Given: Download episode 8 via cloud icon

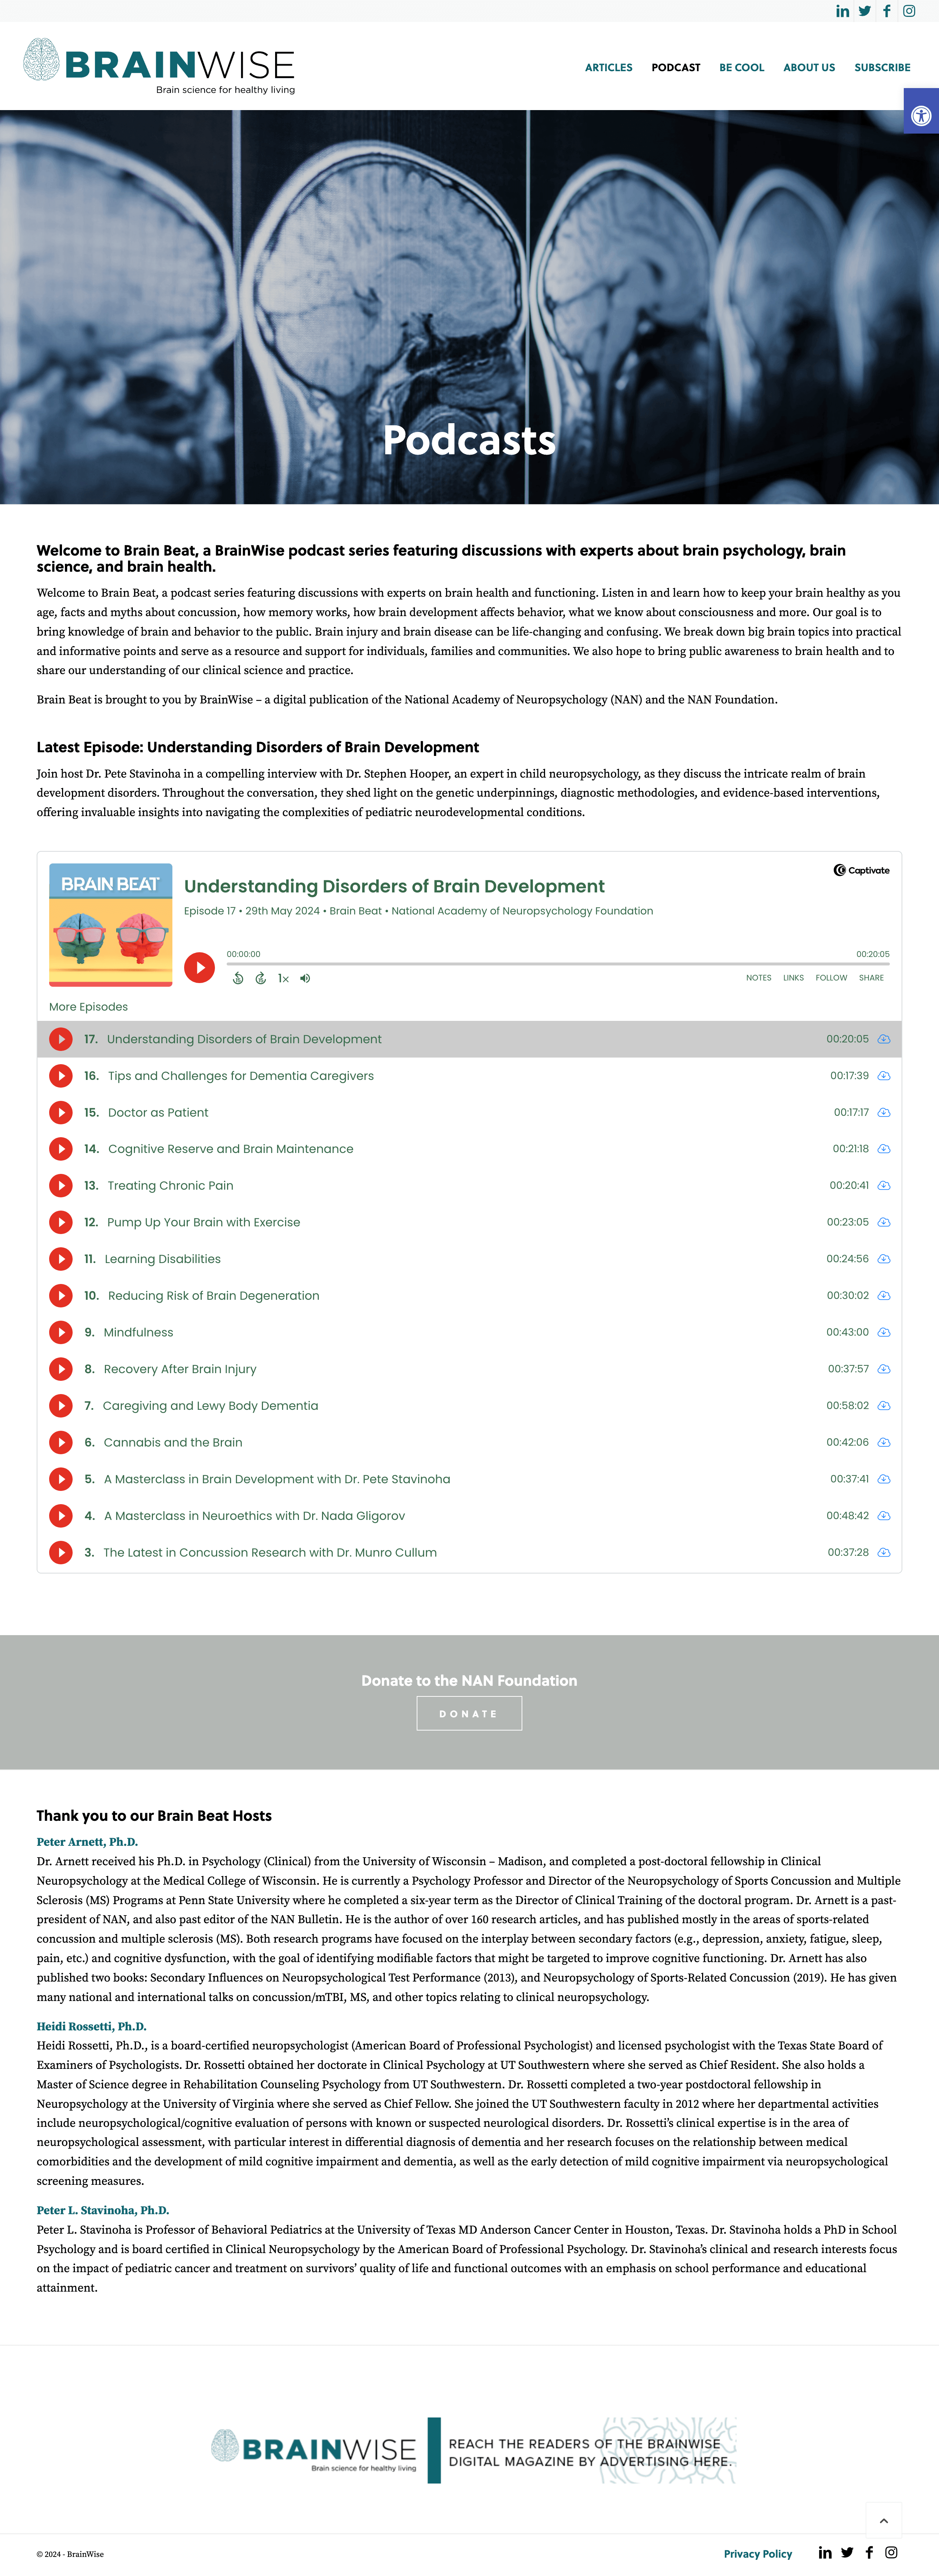Looking at the screenshot, I should point(884,1369).
